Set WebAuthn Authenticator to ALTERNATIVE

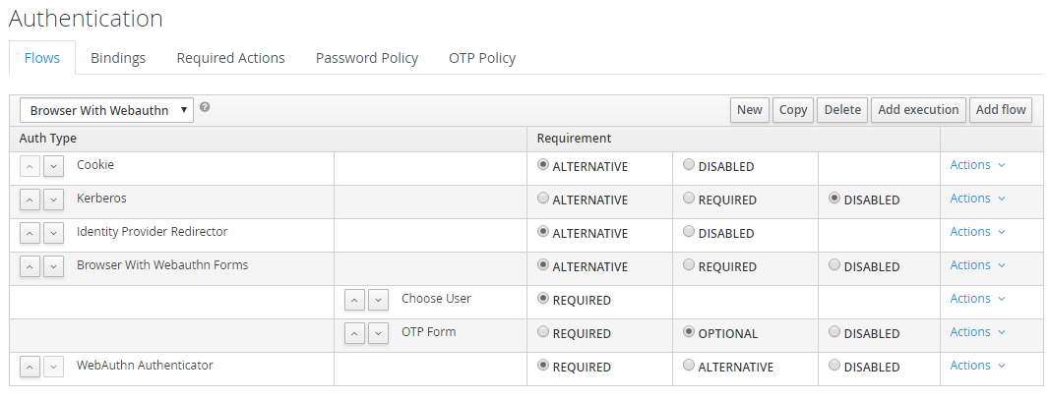click(689, 366)
